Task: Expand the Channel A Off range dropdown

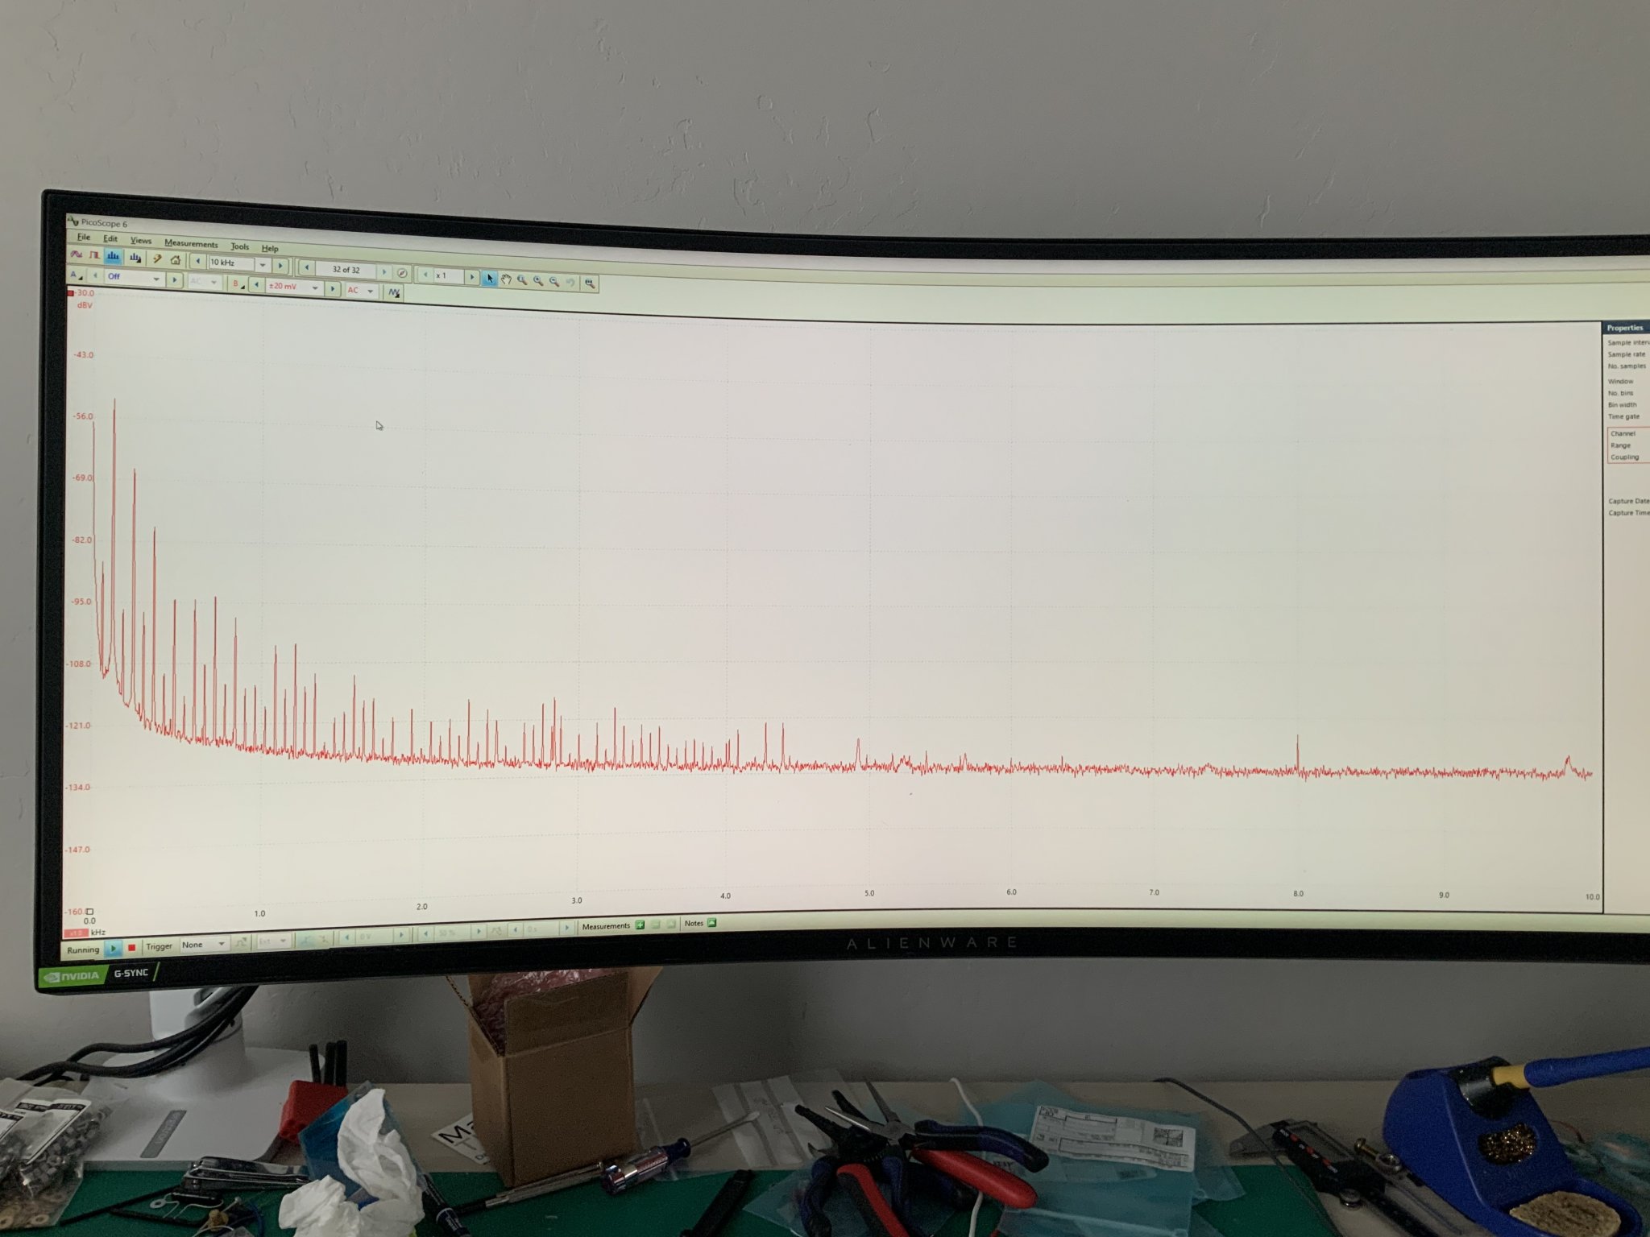Action: click(x=156, y=279)
